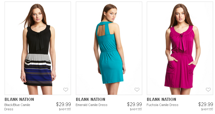Select the Fuchsia Camile Dress title link
This screenshot has width=215, height=114.
162,105
